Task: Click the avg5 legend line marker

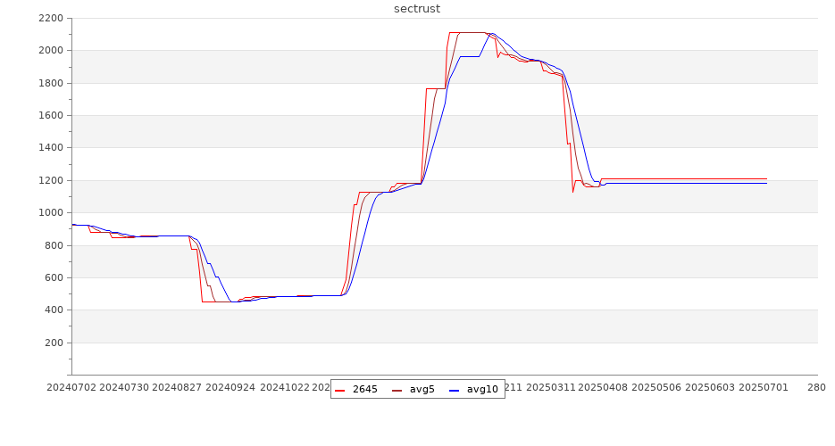Action: coord(397,389)
